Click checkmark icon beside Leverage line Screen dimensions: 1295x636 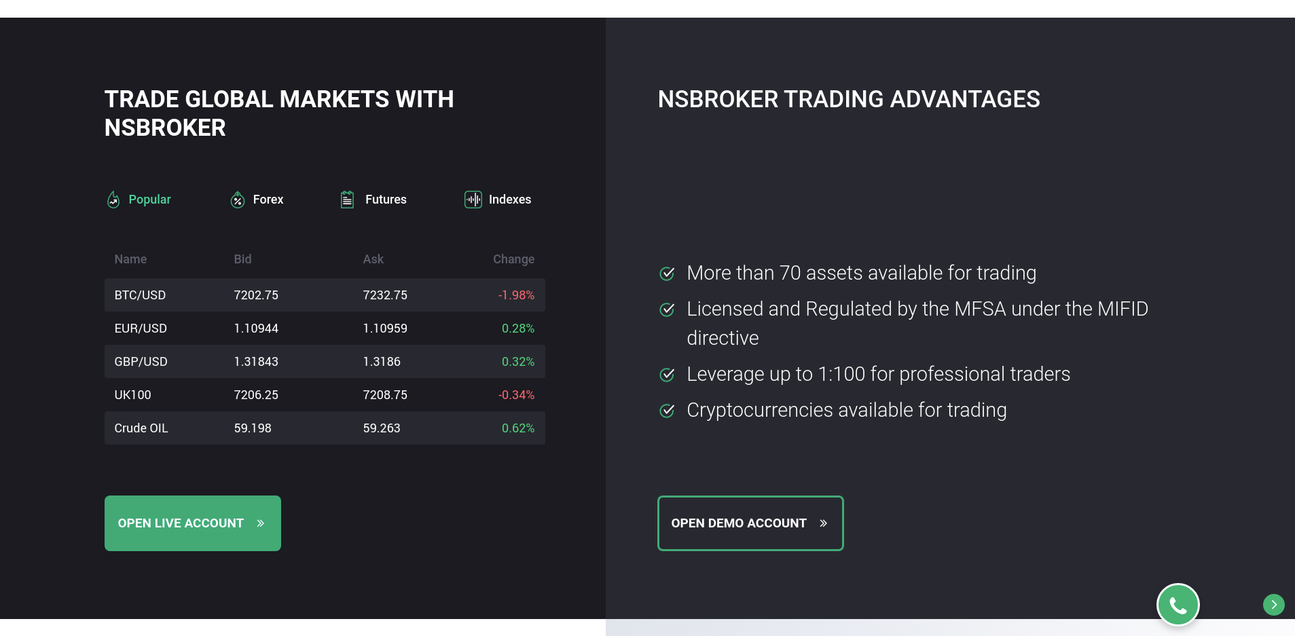[668, 375]
